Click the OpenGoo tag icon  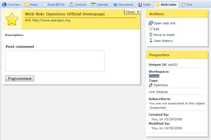point(151,85)
